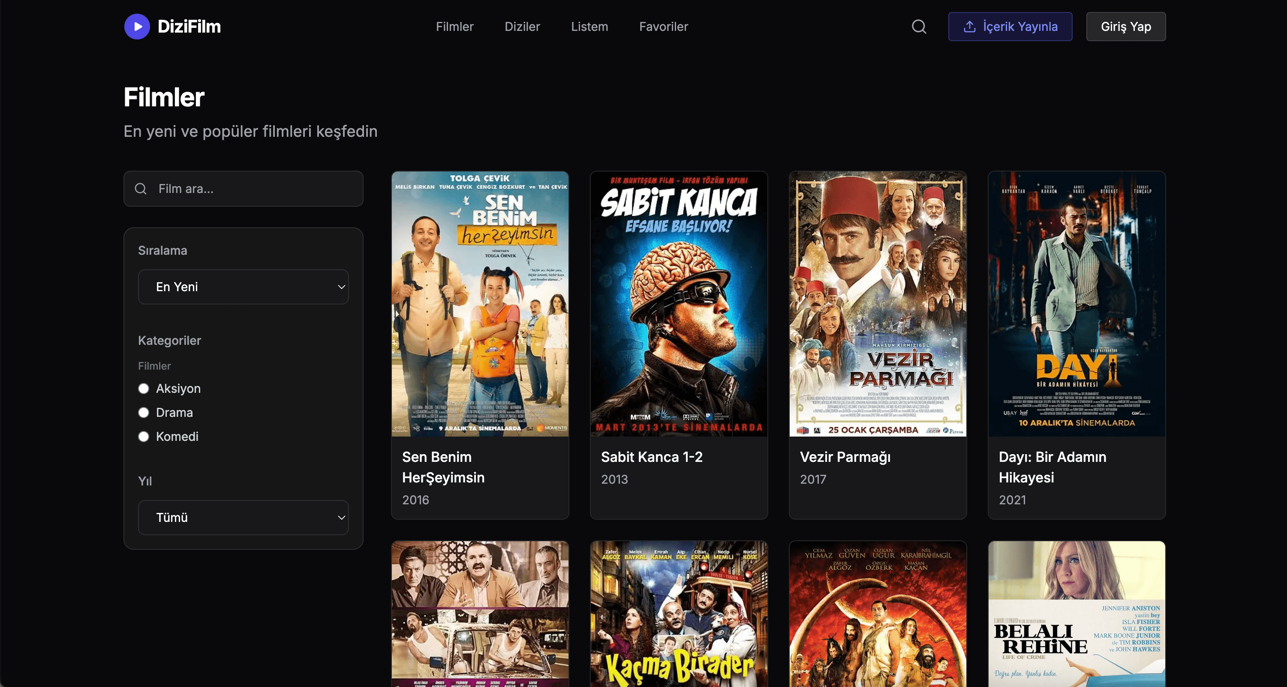The width and height of the screenshot is (1287, 687).
Task: Open the Belalı Rehine poster thumbnail
Action: coord(1076,614)
